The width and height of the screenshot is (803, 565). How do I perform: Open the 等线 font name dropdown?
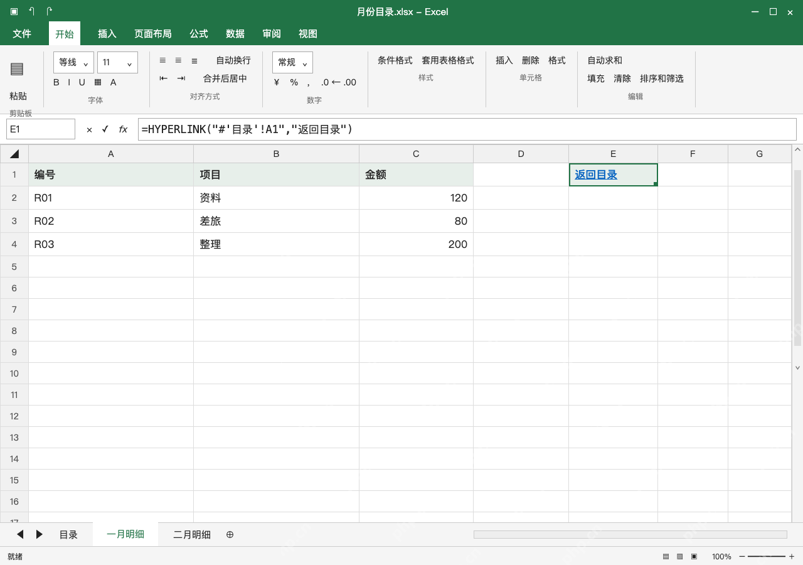coord(74,63)
